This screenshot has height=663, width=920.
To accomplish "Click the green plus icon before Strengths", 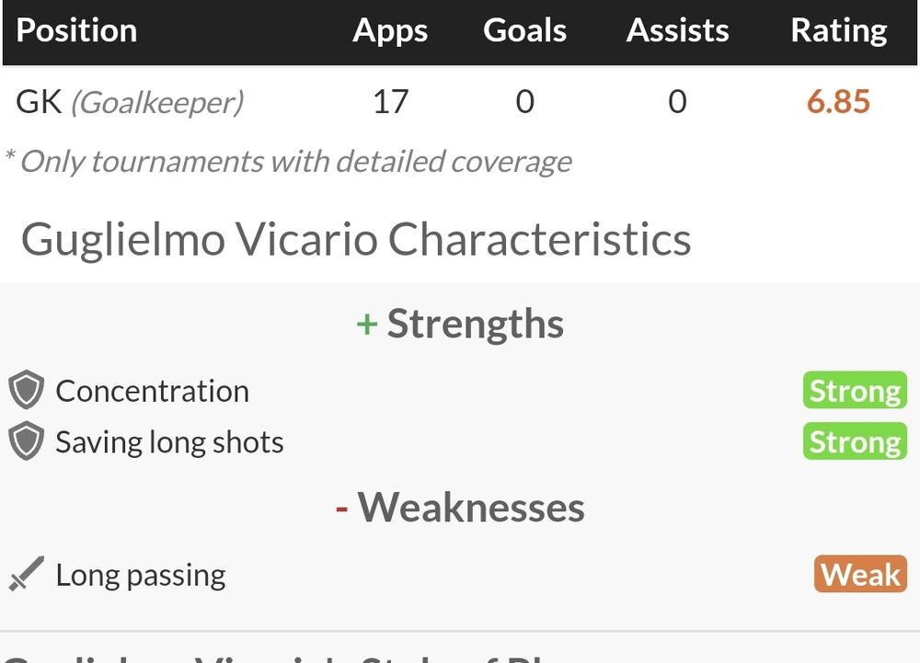I will coord(367,325).
